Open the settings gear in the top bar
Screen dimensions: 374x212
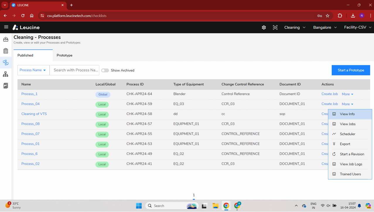[264, 27]
